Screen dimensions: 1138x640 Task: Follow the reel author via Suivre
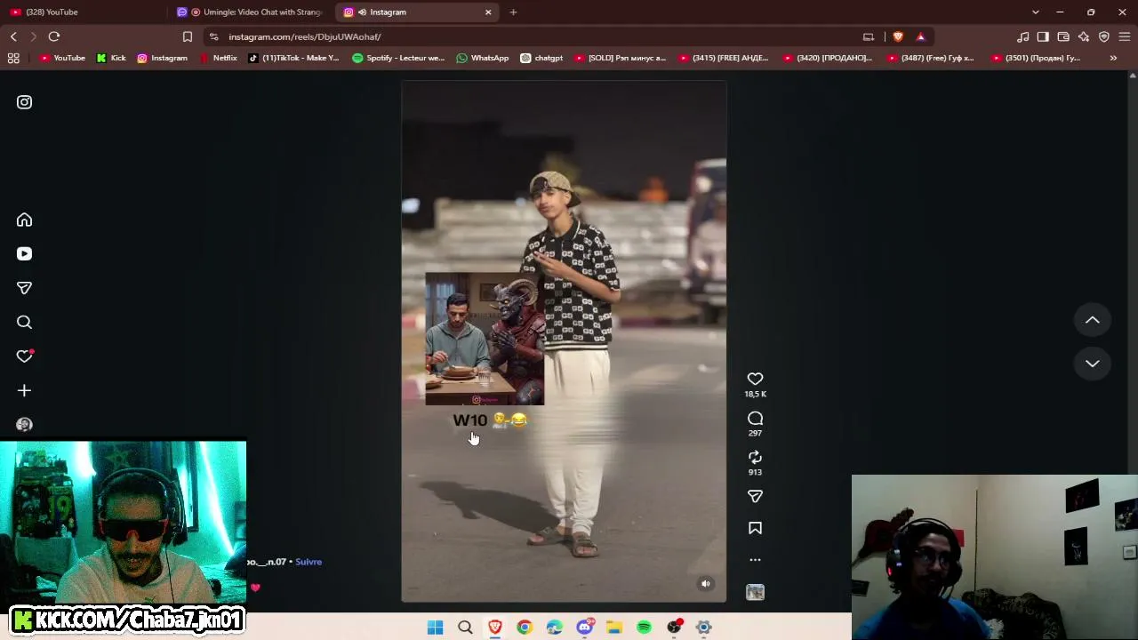(x=309, y=562)
